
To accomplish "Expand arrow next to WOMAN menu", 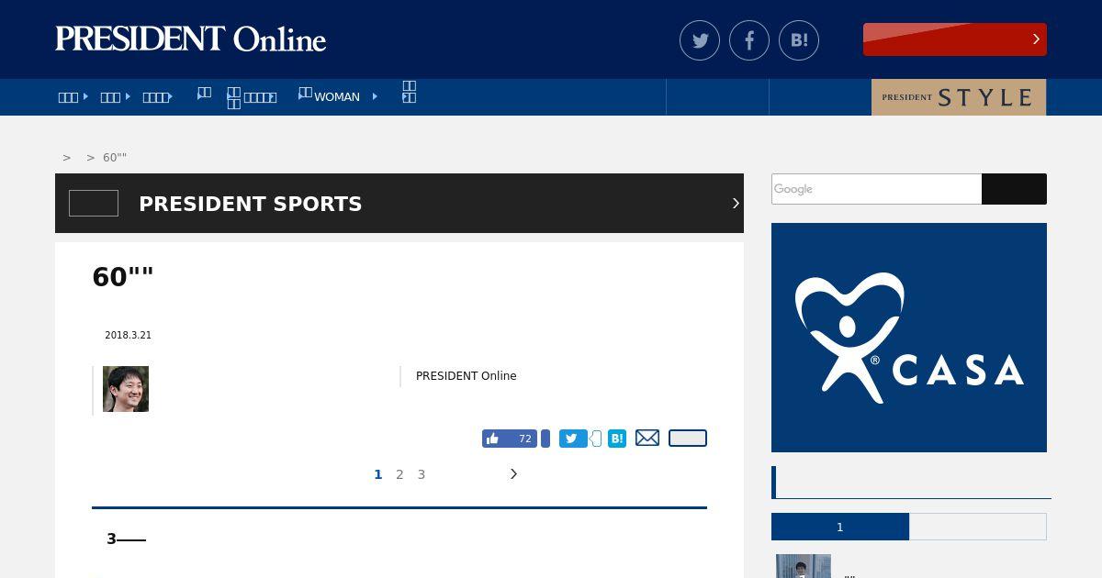I will click(375, 96).
